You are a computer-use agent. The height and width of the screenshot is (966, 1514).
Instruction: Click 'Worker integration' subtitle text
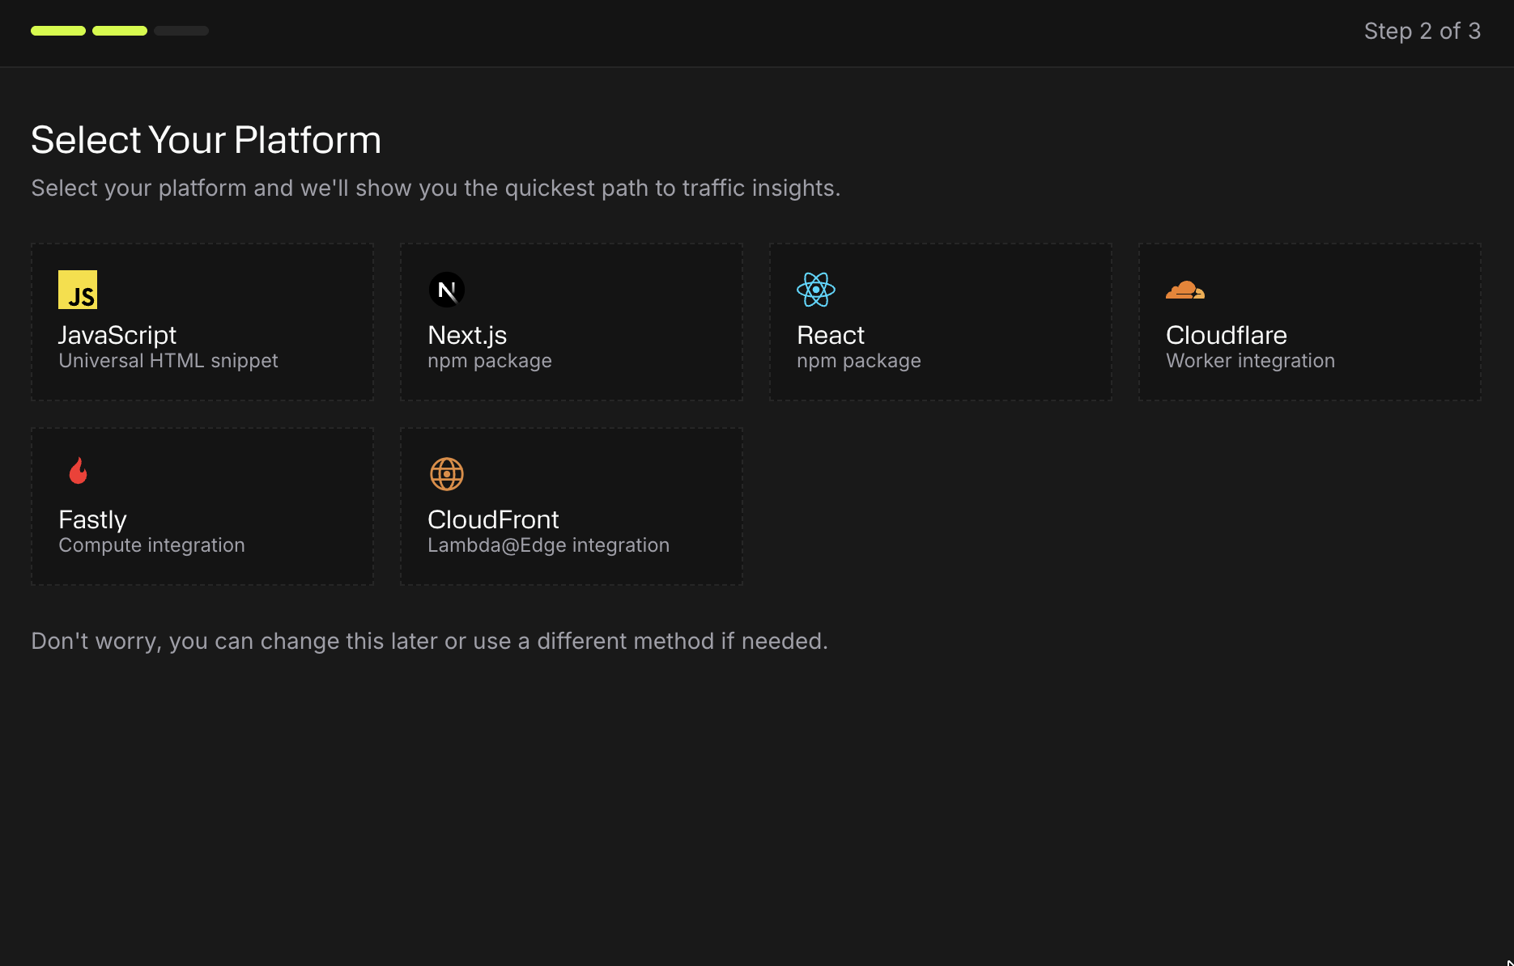[x=1251, y=361]
